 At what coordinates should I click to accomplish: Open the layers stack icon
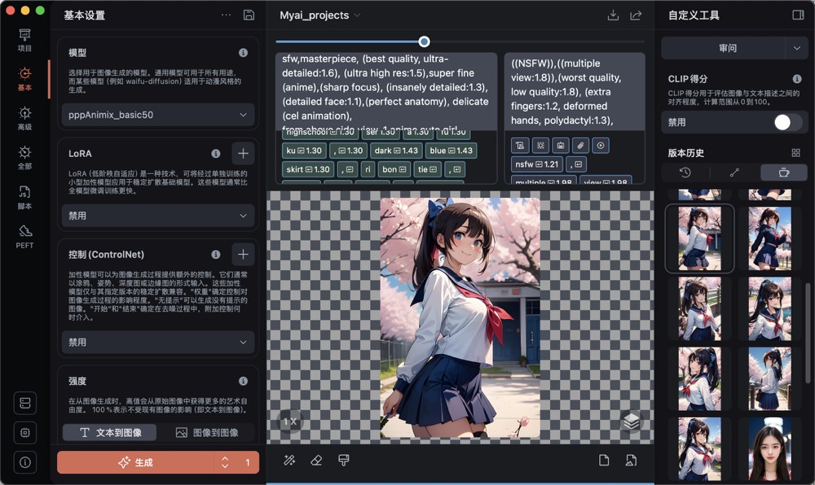[x=630, y=421]
